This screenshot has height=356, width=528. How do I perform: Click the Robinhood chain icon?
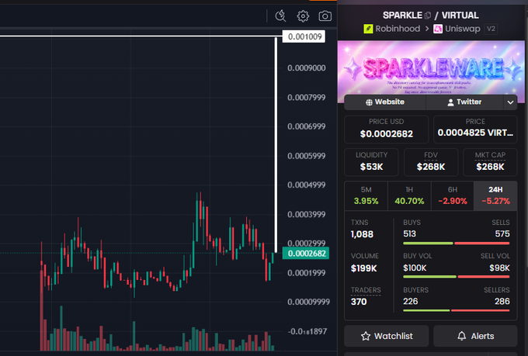(x=368, y=29)
